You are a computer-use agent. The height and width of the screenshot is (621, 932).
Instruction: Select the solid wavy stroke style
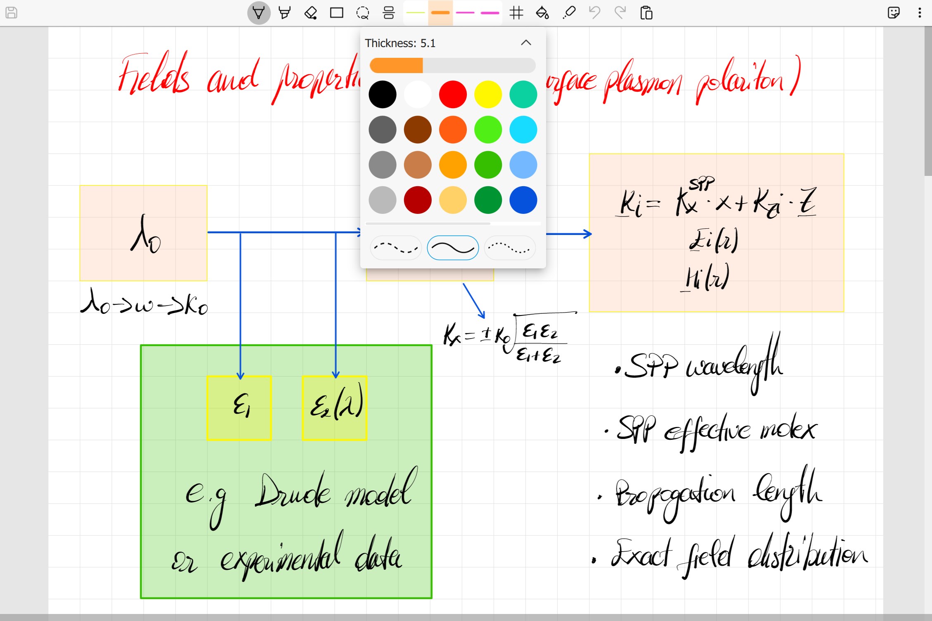(453, 248)
